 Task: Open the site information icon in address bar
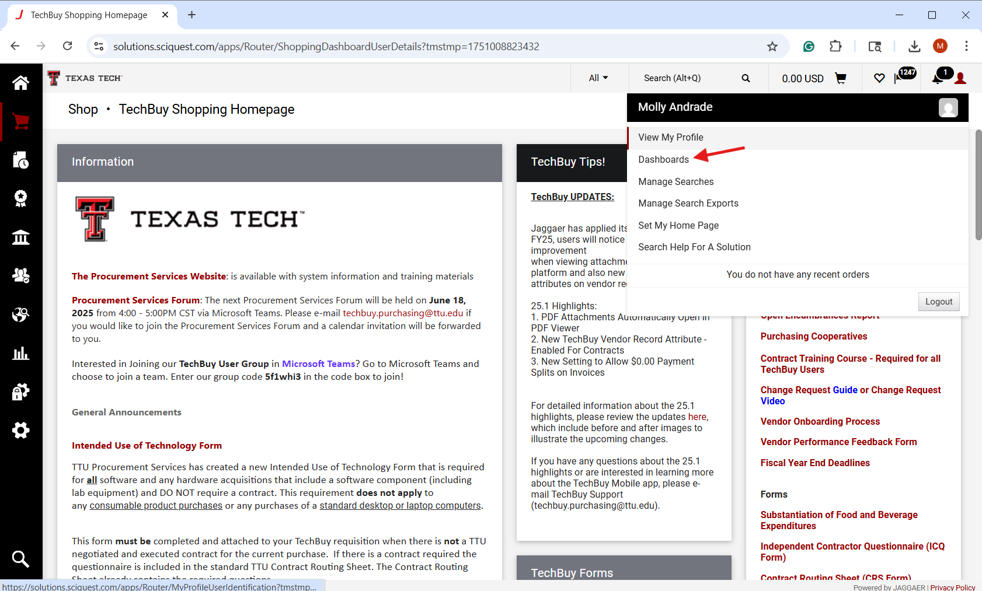tap(99, 46)
